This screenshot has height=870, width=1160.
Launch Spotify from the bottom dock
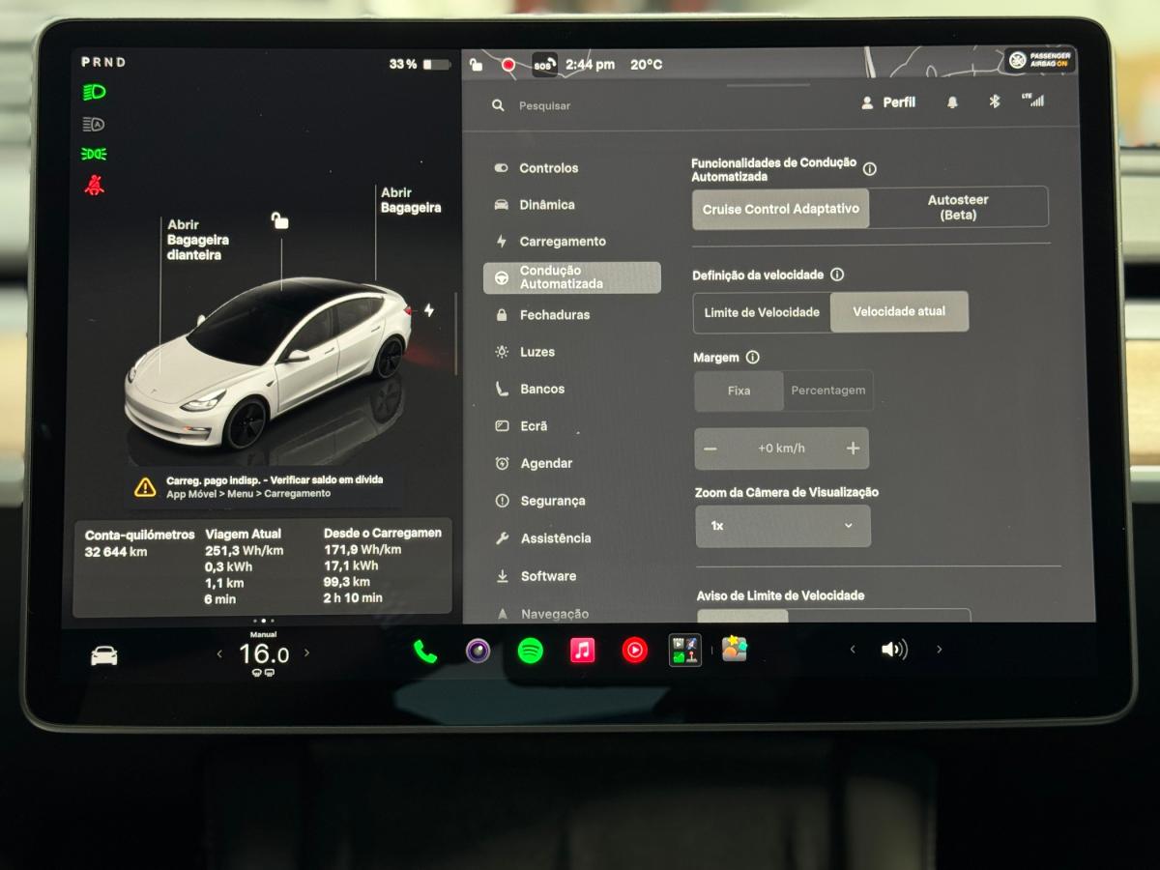tap(530, 651)
